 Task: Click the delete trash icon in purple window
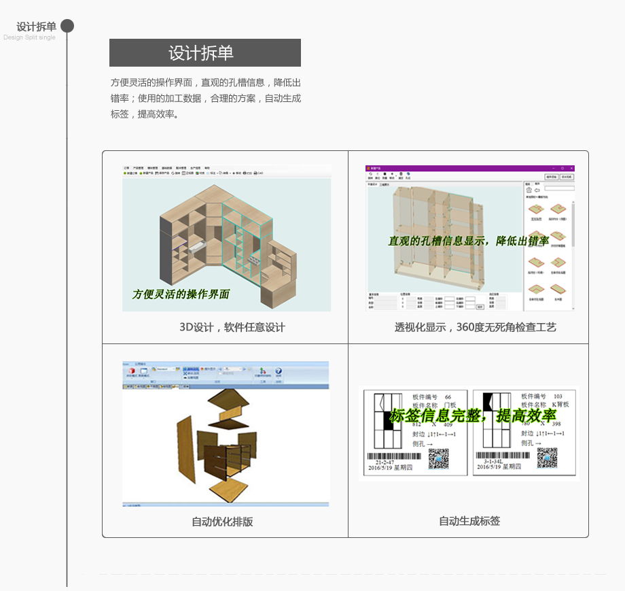pos(401,175)
